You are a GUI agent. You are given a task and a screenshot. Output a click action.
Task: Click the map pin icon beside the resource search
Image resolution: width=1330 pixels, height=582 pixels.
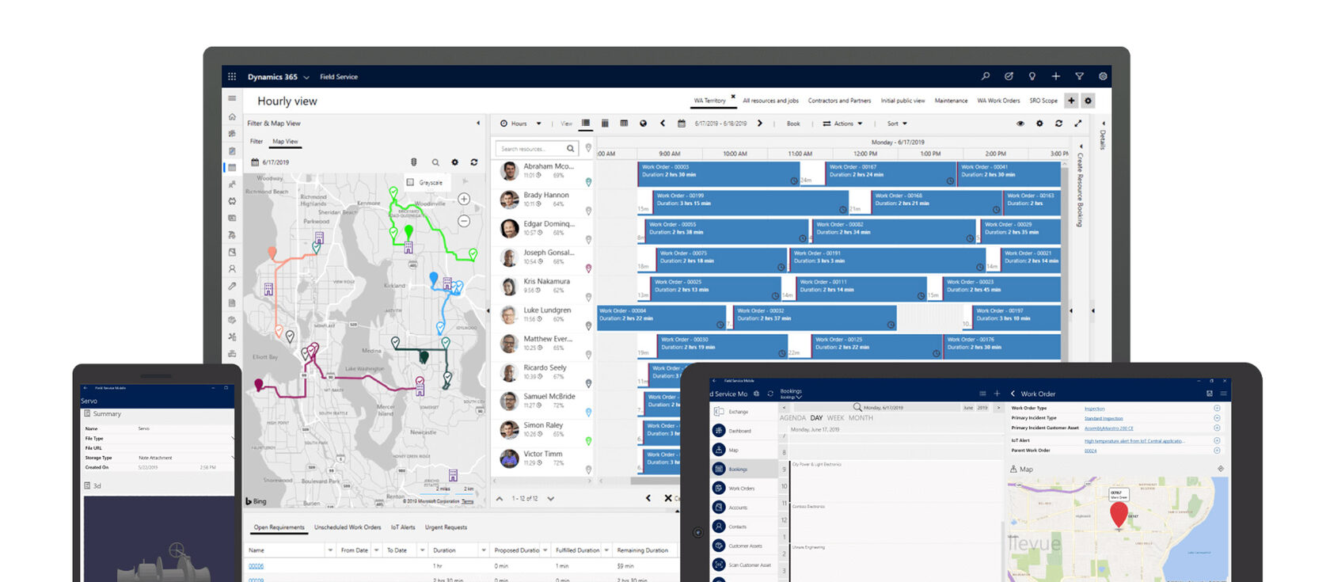[588, 148]
